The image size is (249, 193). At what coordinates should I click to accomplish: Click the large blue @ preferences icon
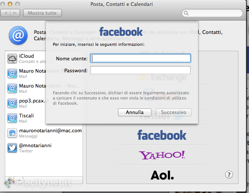(x=18, y=35)
